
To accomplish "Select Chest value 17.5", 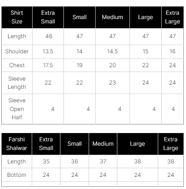I will pyautogui.click(x=48, y=65).
